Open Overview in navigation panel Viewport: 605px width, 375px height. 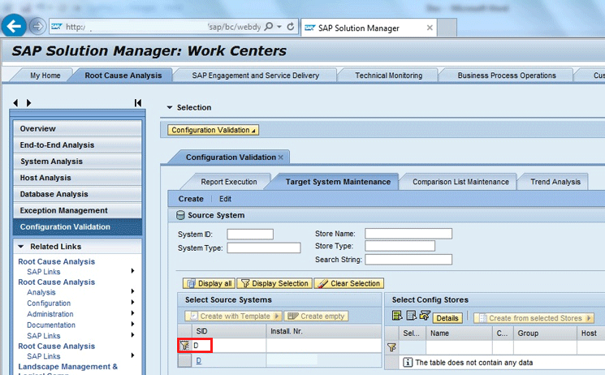78,128
